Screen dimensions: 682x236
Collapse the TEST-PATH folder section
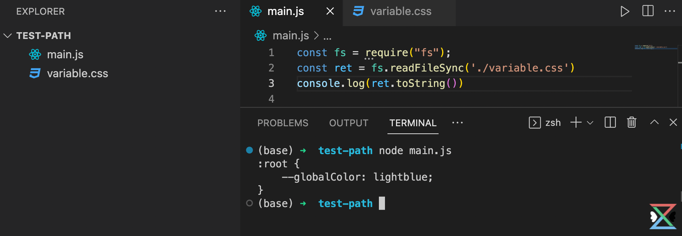tap(8, 36)
